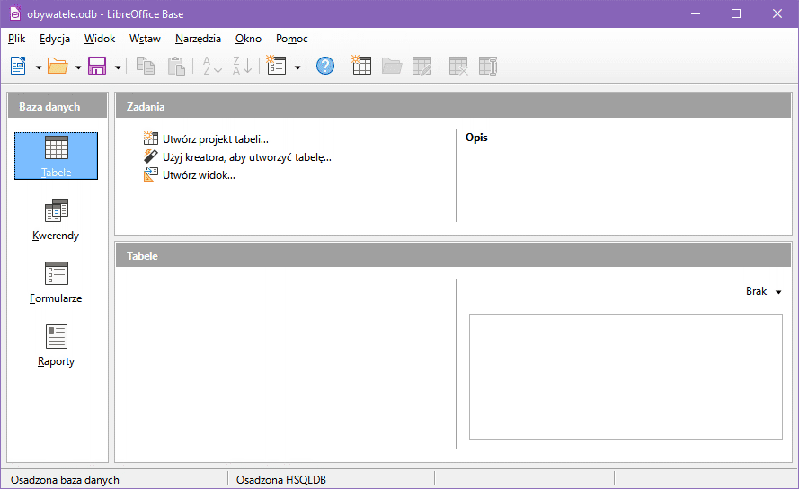Open the Wstaw menu
The width and height of the screenshot is (799, 489).
(145, 39)
